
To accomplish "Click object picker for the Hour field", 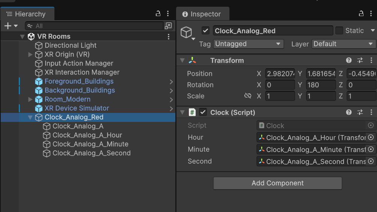I will (x=371, y=138).
